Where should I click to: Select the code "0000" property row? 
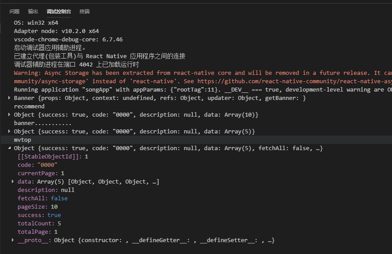[x=37, y=165]
